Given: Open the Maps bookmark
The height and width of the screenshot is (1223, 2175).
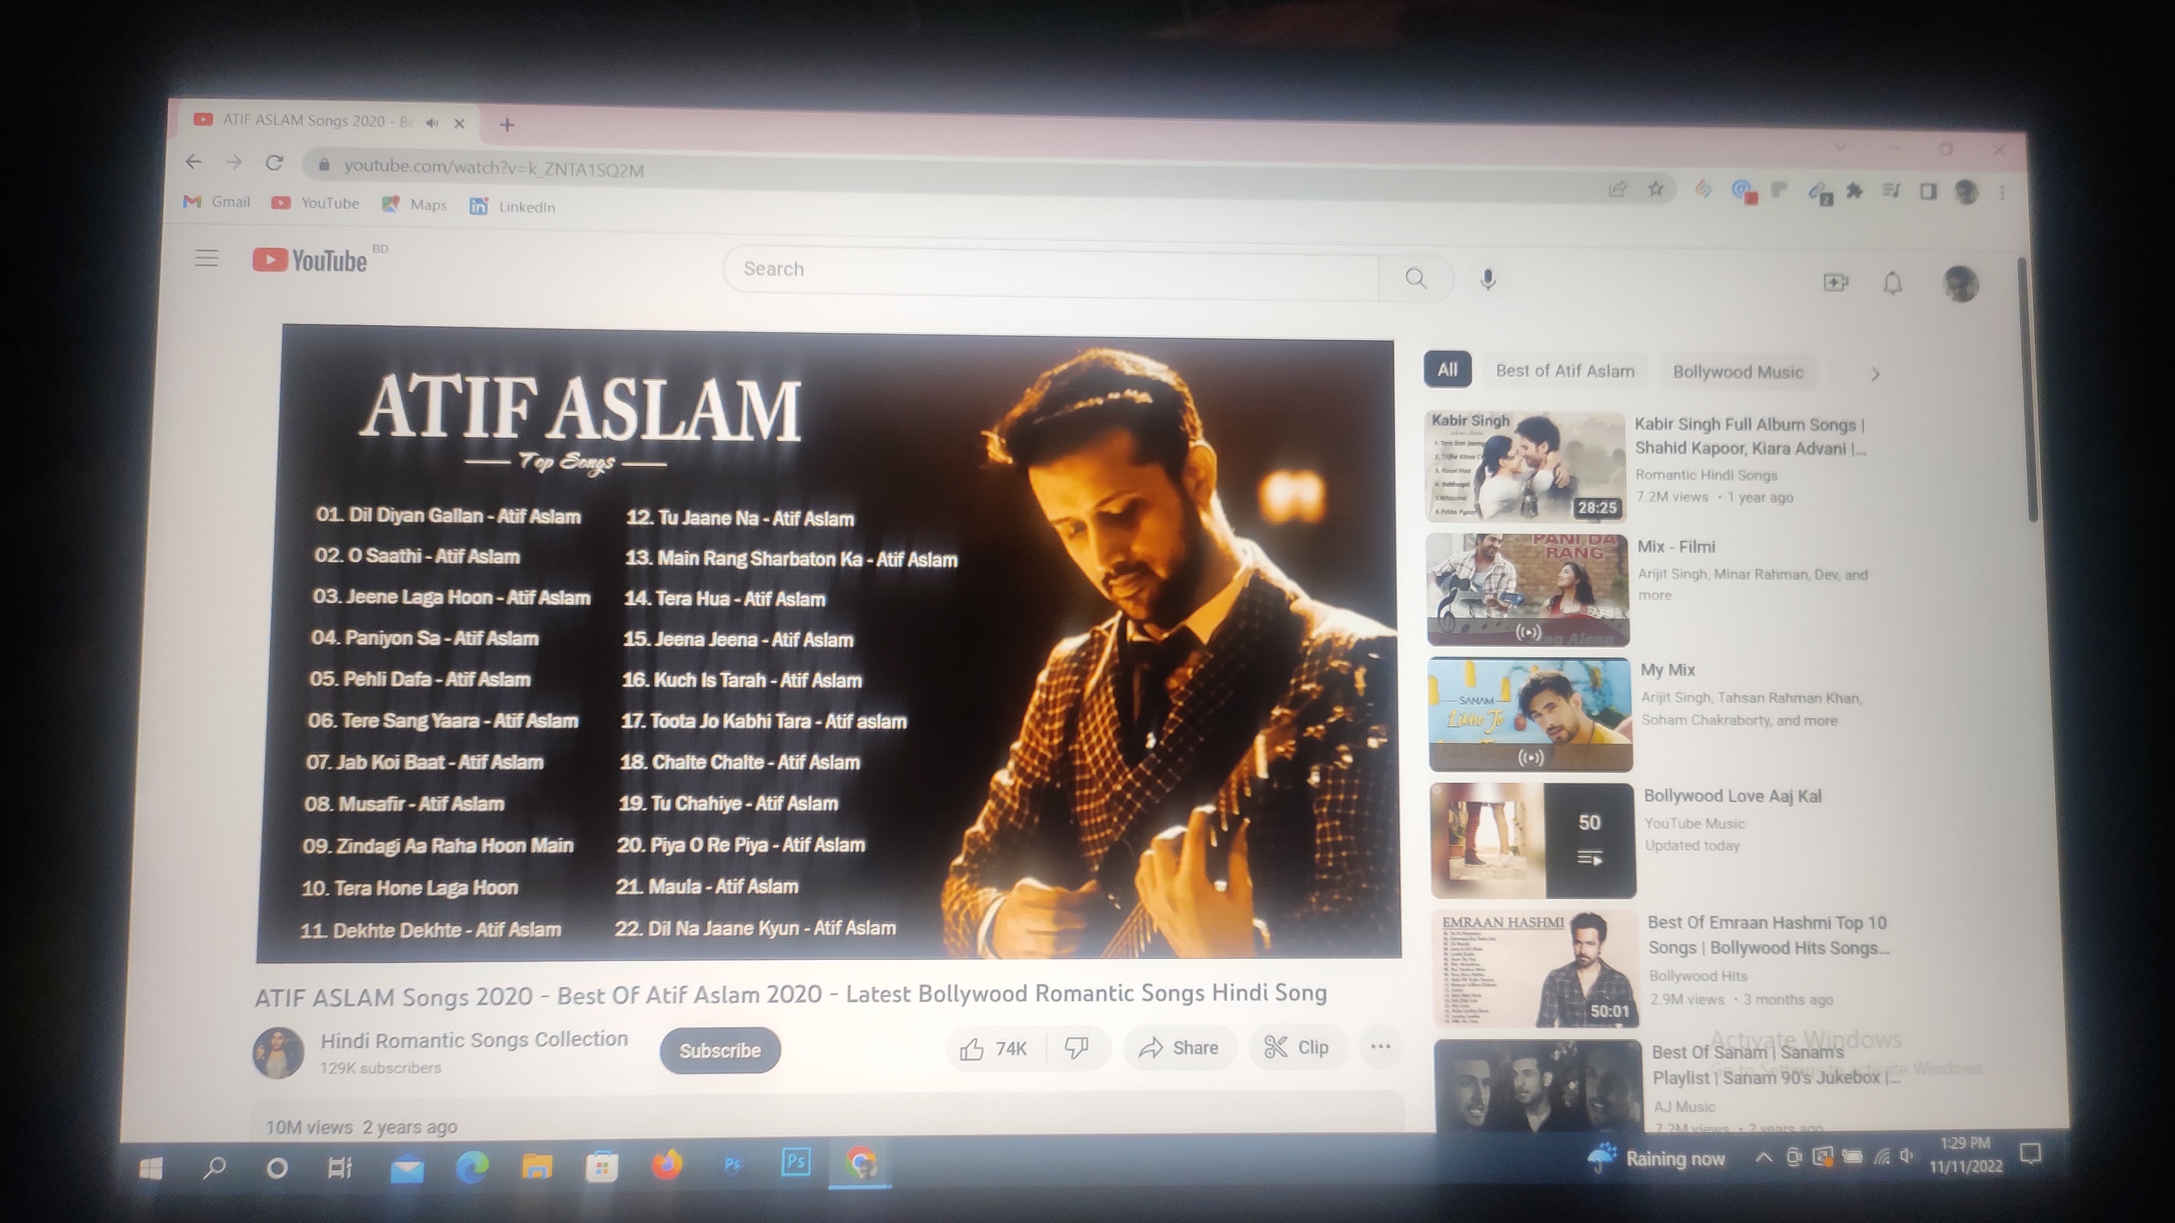Looking at the screenshot, I should tap(414, 204).
